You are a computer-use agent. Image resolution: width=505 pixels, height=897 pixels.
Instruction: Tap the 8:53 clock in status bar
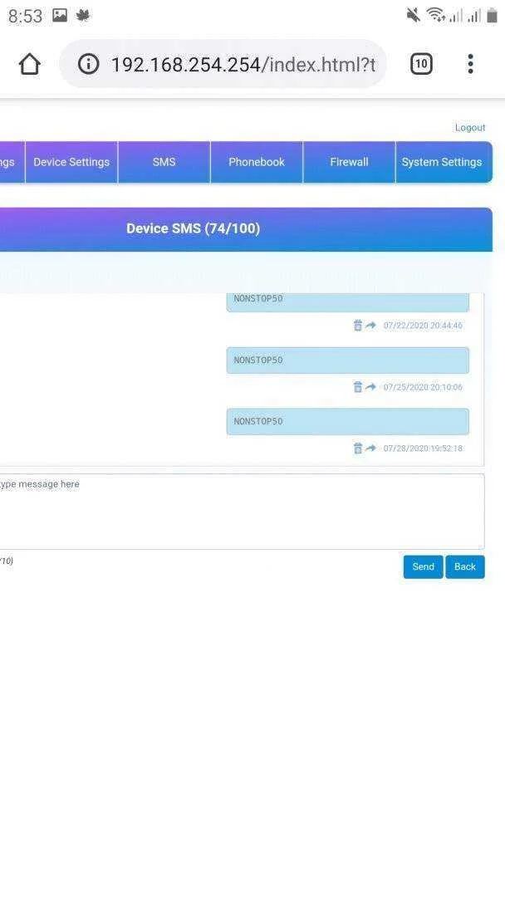[x=25, y=16]
